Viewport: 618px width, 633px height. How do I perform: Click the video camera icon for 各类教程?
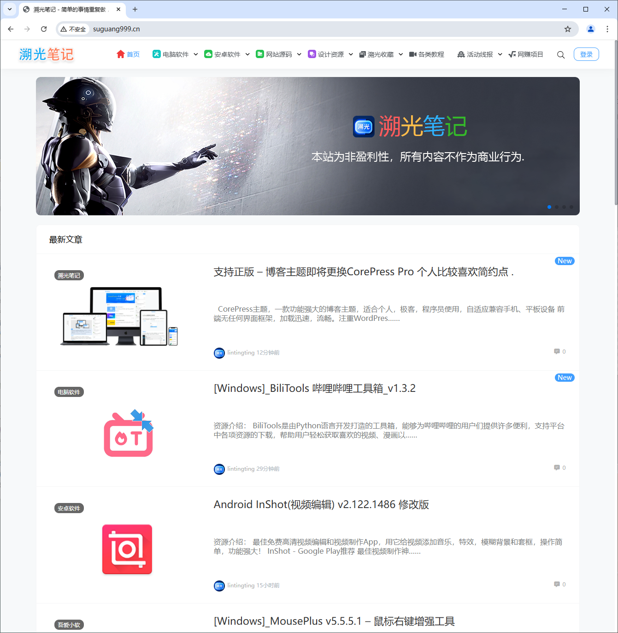[413, 54]
